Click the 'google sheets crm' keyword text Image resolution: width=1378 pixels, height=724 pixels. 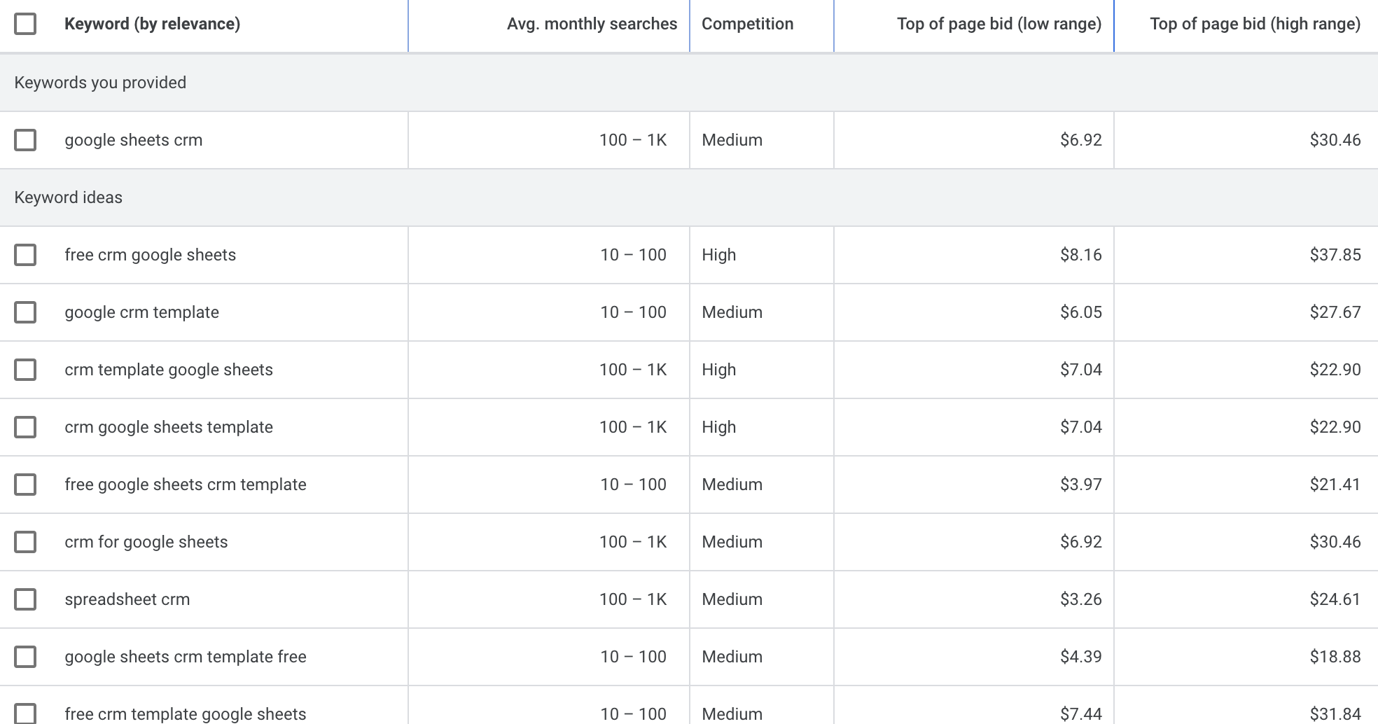pyautogui.click(x=133, y=140)
